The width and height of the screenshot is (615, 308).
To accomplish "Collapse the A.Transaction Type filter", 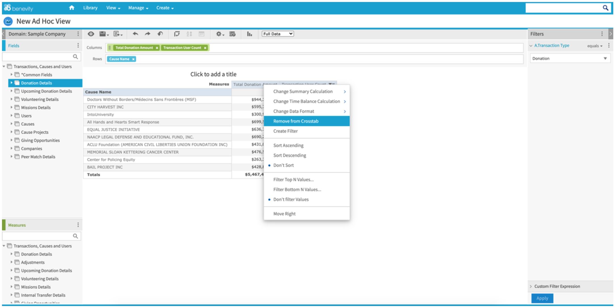I will point(531,45).
